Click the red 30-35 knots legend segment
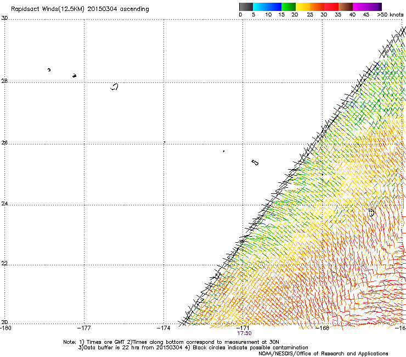406x357 pixels. click(331, 7)
